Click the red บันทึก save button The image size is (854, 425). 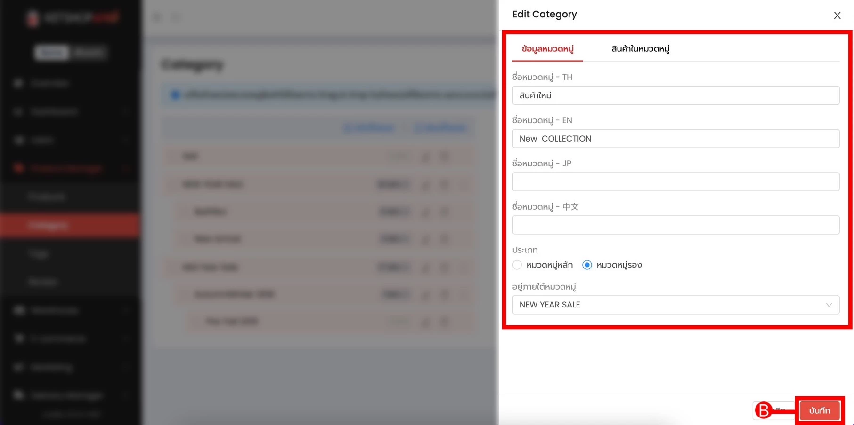click(820, 410)
